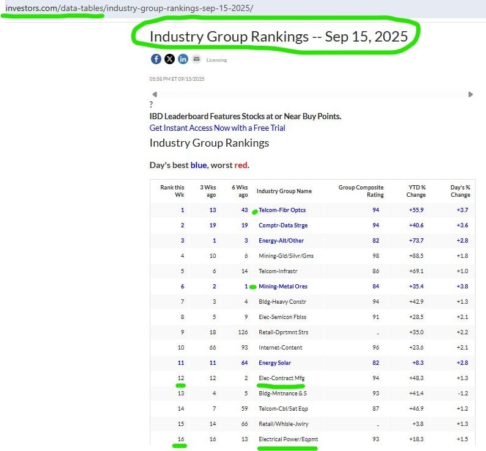
Task: Click the 3 Wks ago column header
Action: pyautogui.click(x=208, y=191)
